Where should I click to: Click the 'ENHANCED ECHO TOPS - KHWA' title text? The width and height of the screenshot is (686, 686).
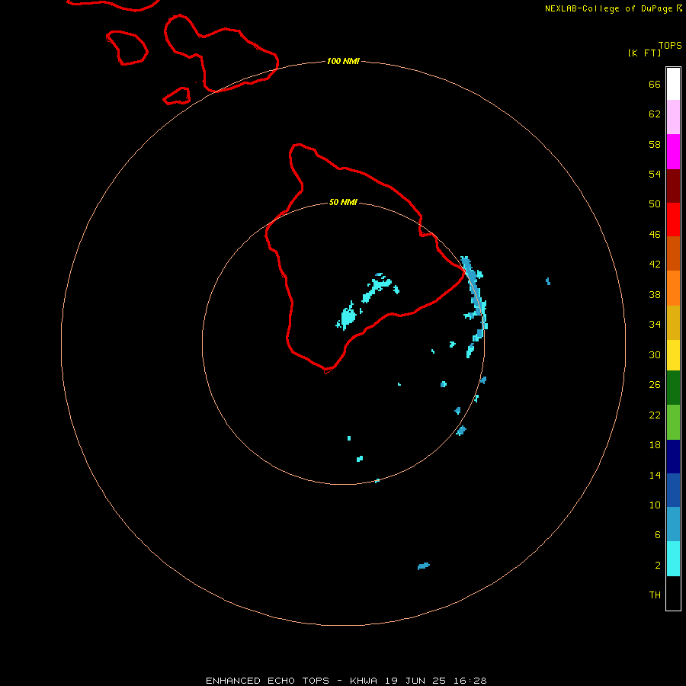point(293,681)
